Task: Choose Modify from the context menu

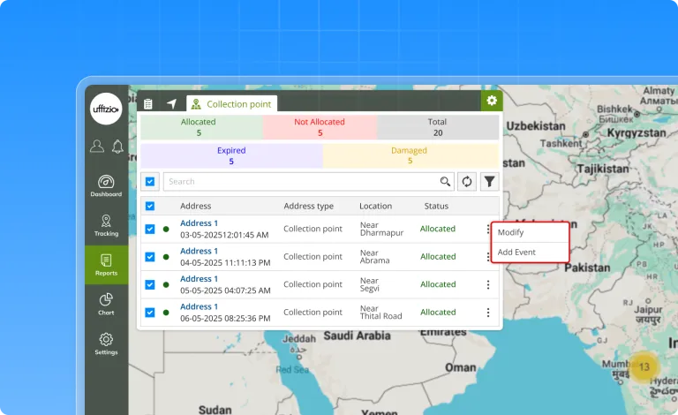Action: pyautogui.click(x=511, y=233)
